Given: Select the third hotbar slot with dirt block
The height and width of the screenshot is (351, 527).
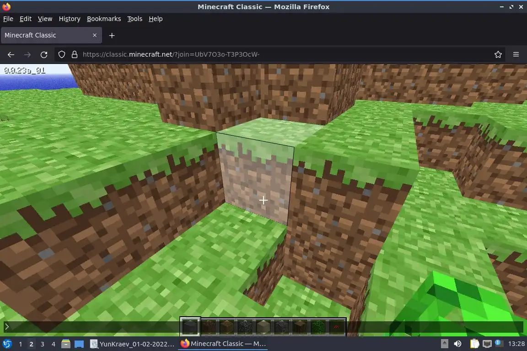Looking at the screenshot, I should [x=227, y=326].
